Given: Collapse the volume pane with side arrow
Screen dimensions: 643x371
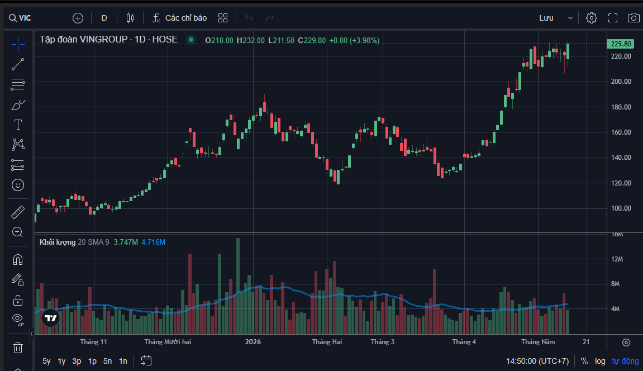Looking at the screenshot, I should [x=32, y=334].
